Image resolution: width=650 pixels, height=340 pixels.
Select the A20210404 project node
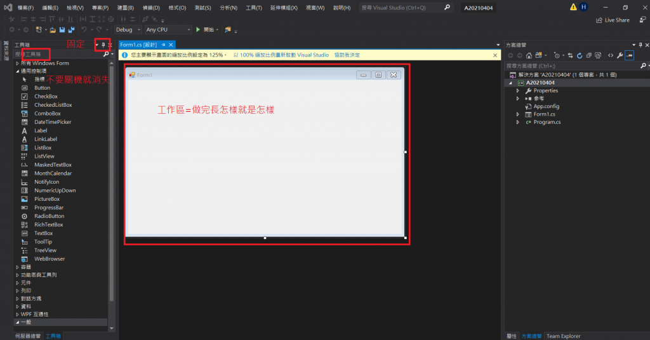[540, 83]
